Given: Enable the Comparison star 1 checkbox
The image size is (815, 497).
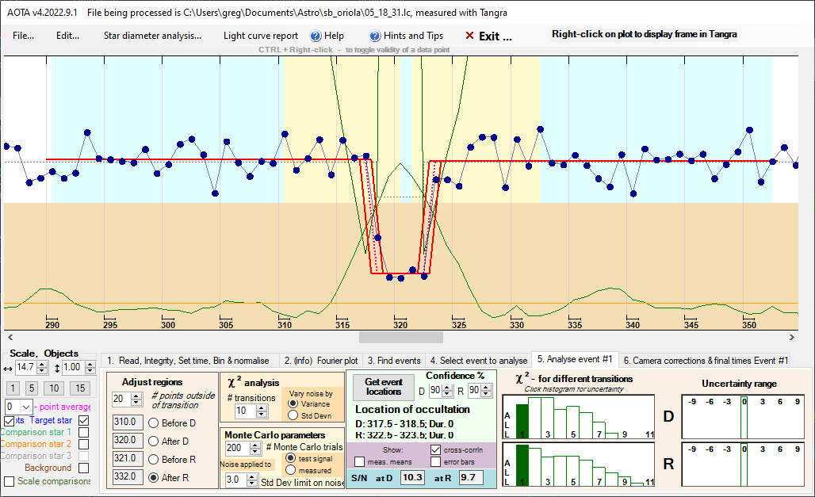Looking at the screenshot, I should click(x=83, y=432).
